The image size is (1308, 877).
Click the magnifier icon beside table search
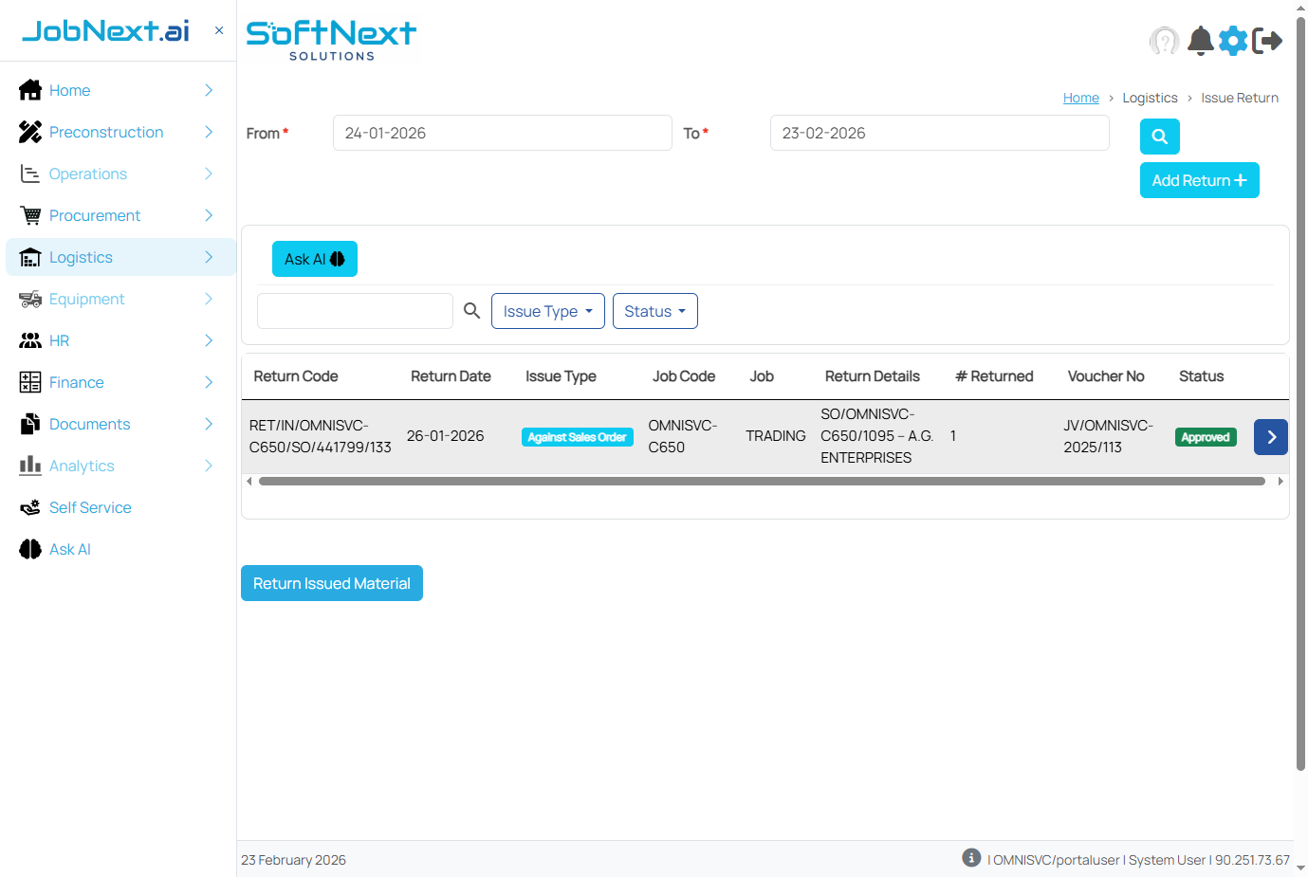coord(471,311)
